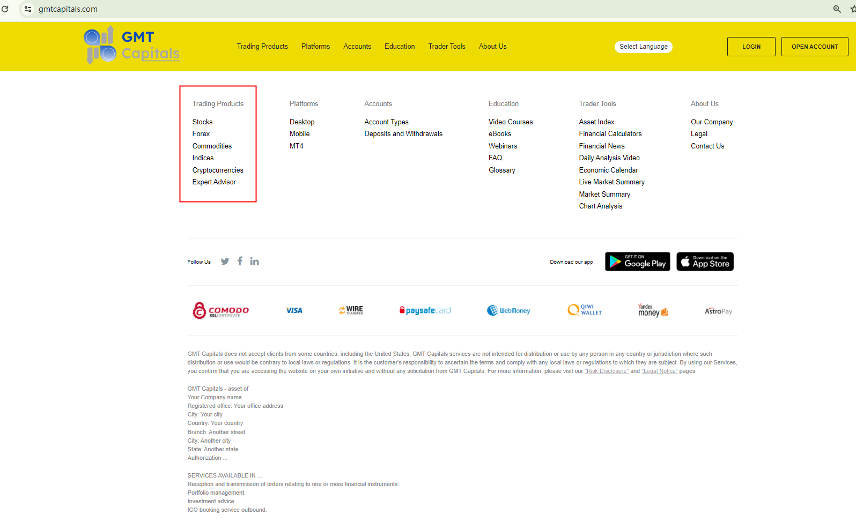Open the Chart Analysis link

[601, 206]
